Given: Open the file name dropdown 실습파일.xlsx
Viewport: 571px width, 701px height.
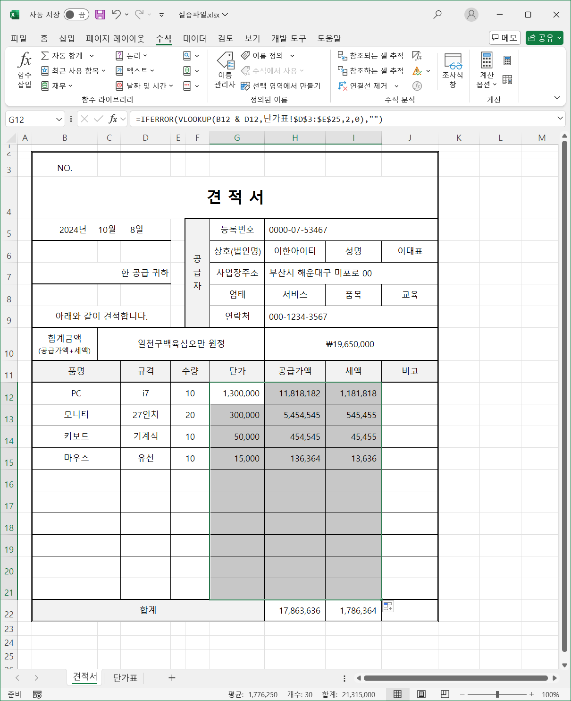Looking at the screenshot, I should tap(203, 15).
